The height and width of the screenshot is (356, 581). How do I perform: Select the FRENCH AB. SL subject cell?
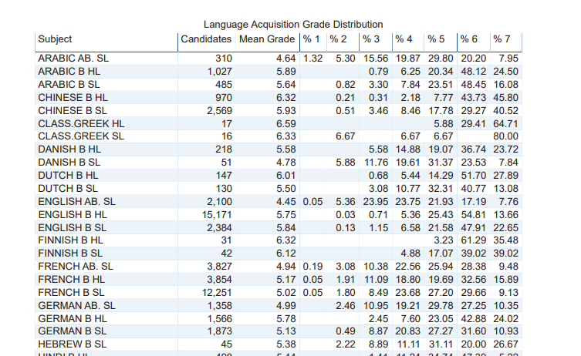(76, 267)
